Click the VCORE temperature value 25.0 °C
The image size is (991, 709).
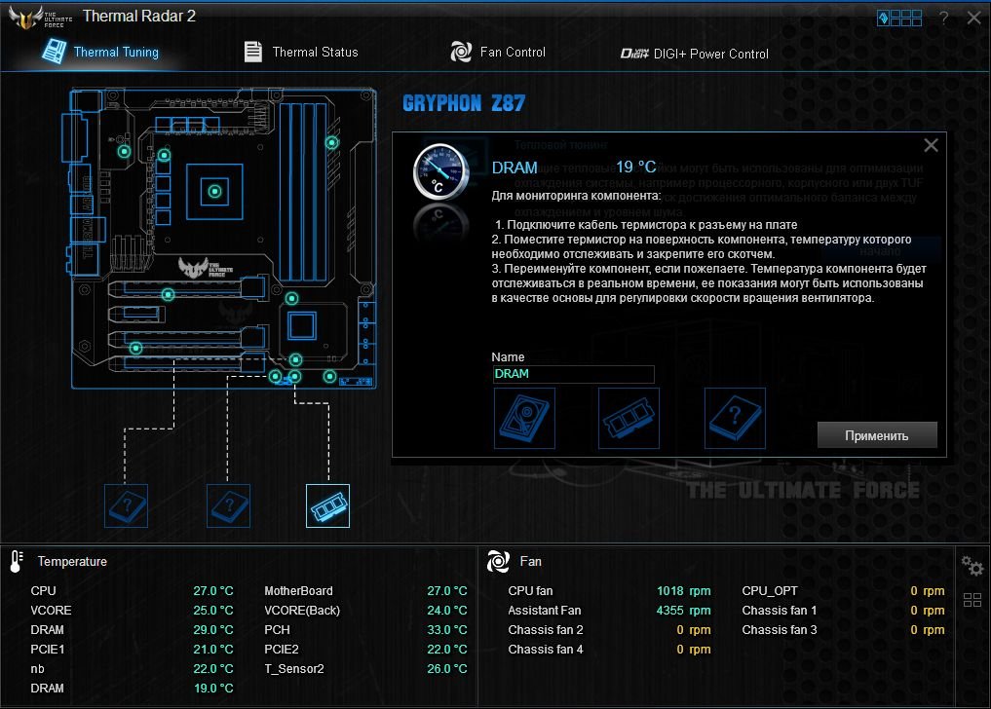pos(213,611)
